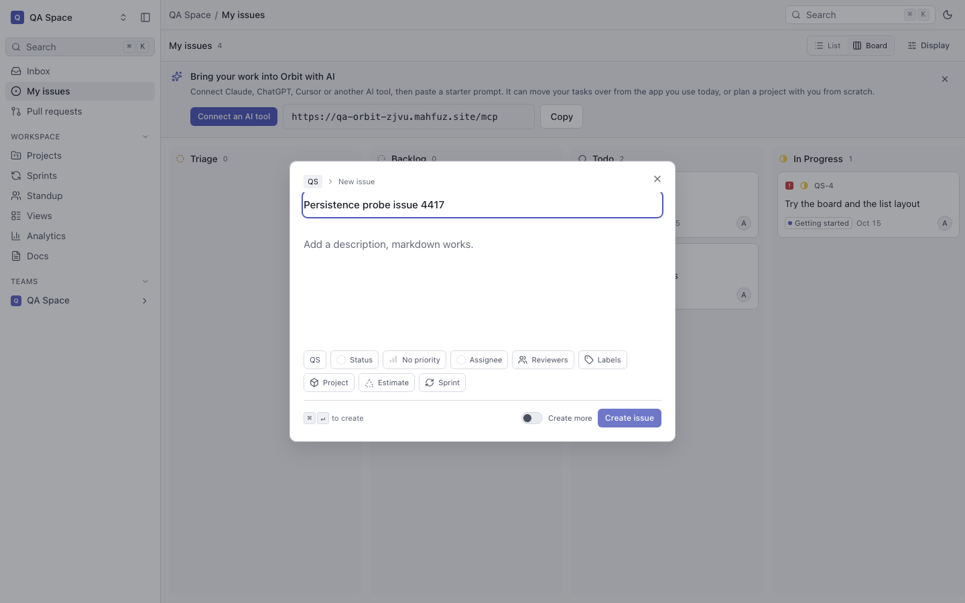Open Sprints from sidebar

click(x=80, y=176)
